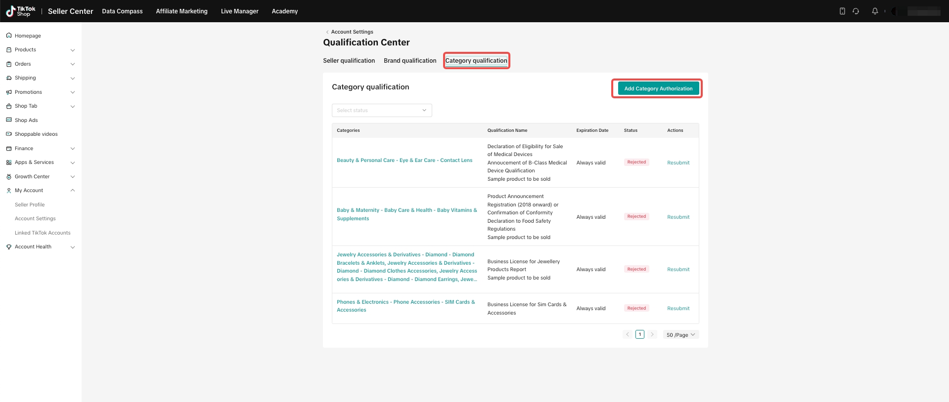Open Data Compass in top navigation
The image size is (949, 402).
(122, 11)
